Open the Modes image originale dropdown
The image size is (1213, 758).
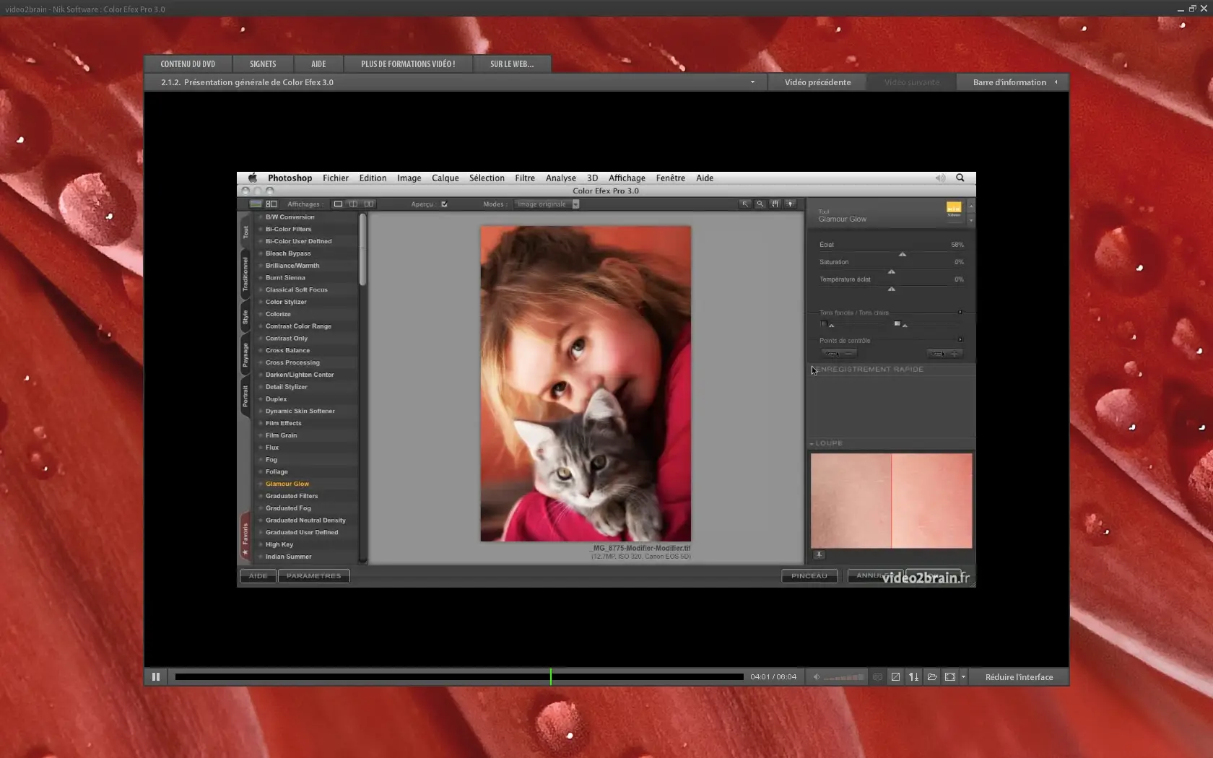[x=547, y=204]
